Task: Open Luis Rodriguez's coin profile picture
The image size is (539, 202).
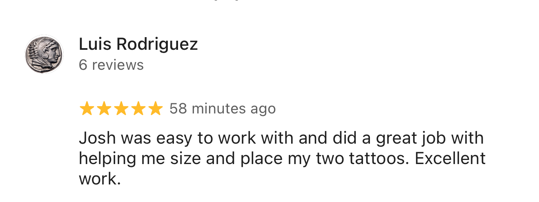Action: (x=44, y=54)
